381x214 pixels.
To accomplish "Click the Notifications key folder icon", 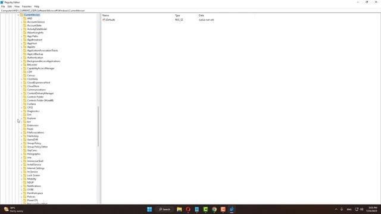I will click(24, 186).
